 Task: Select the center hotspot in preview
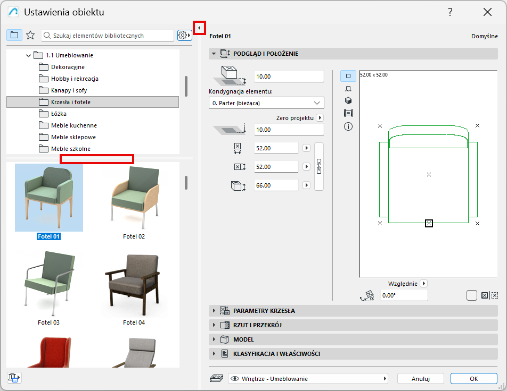pos(429,175)
